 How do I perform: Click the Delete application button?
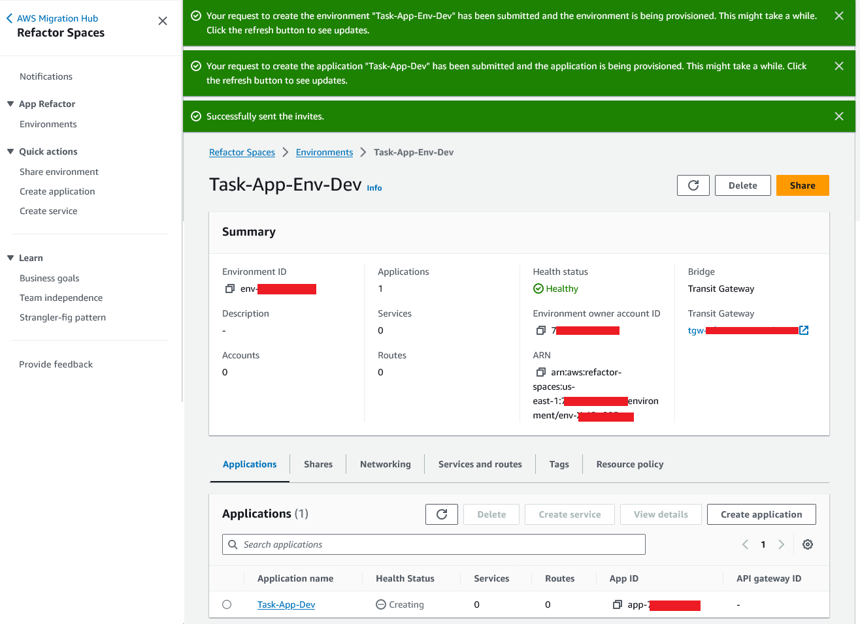(x=491, y=514)
